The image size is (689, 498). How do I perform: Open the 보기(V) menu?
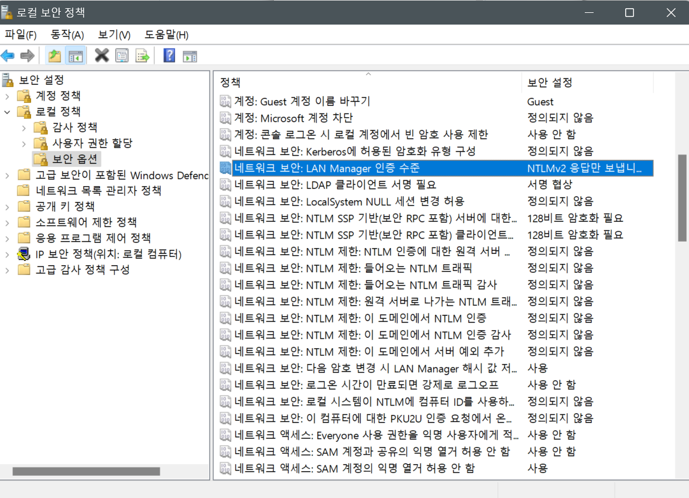(x=114, y=35)
